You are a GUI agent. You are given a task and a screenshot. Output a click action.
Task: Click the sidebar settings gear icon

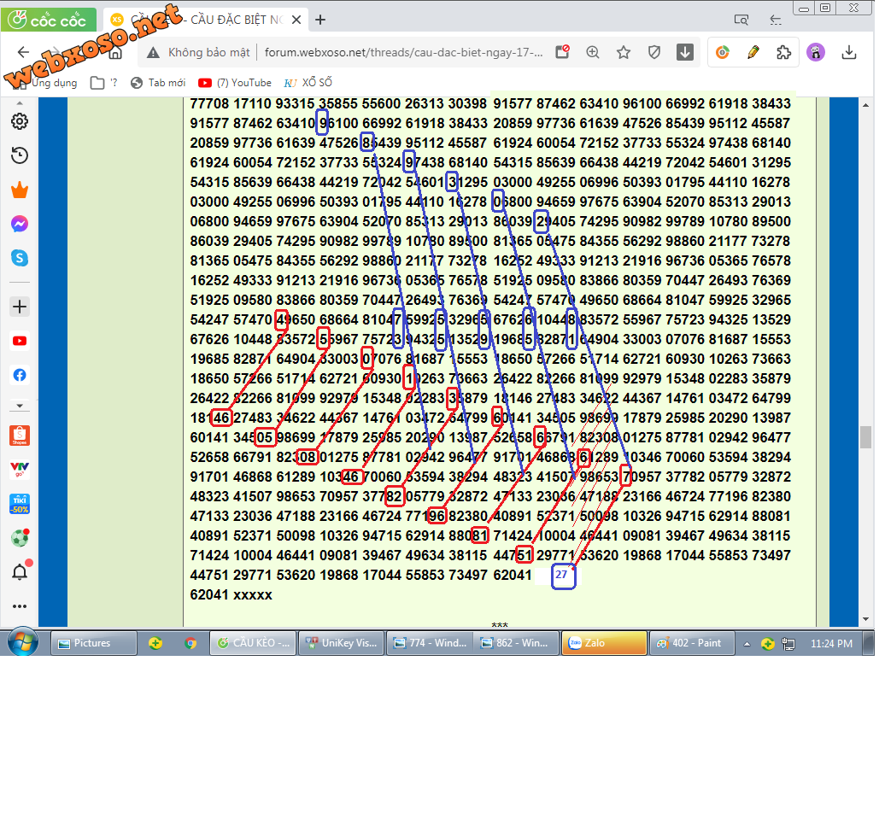coord(19,121)
